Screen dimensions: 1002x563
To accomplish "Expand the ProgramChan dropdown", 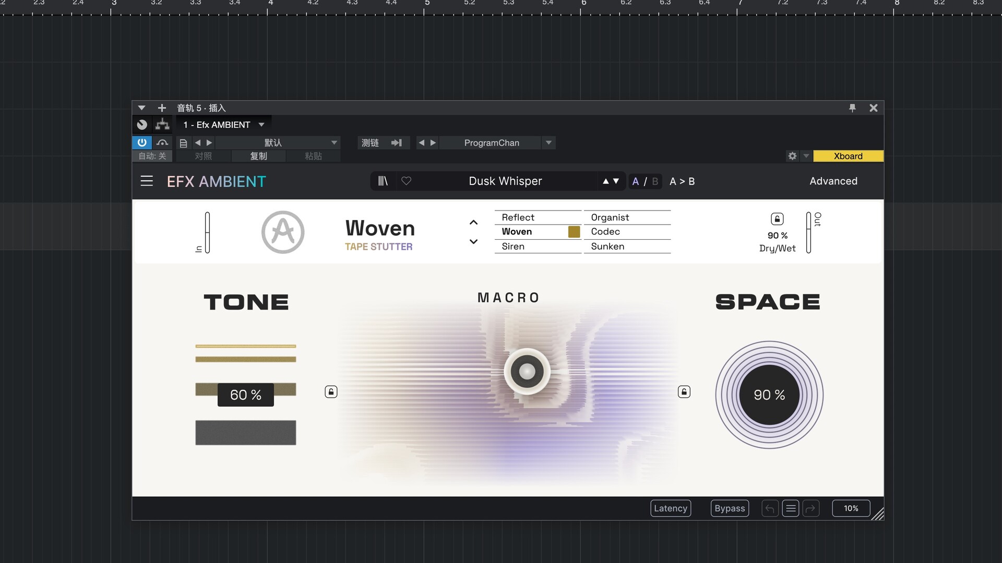I will coord(548,142).
